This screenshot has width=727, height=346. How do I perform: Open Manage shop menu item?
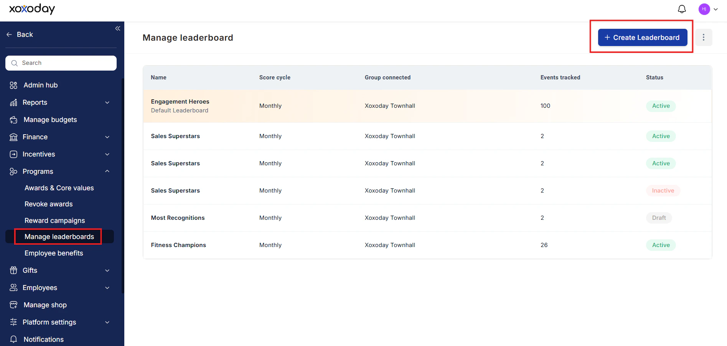tap(45, 305)
